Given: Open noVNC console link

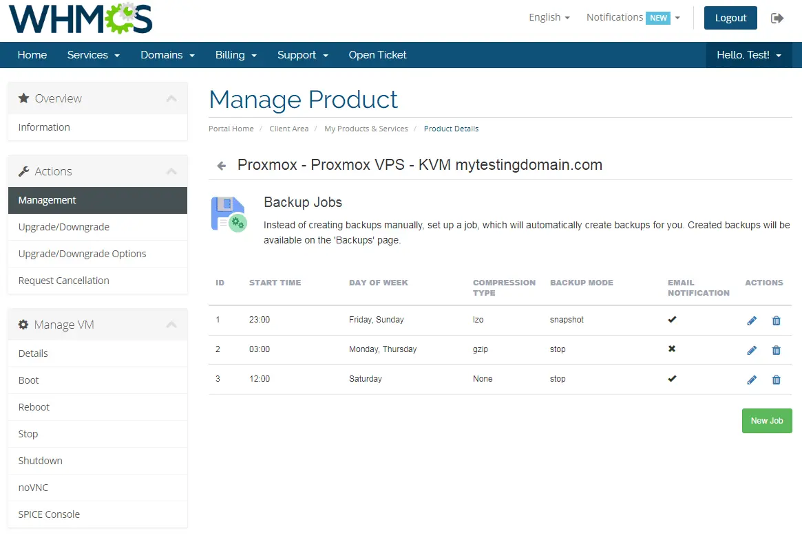Looking at the screenshot, I should point(98,488).
